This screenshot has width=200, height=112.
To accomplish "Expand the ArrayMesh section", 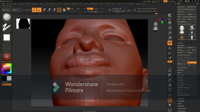I will click(181, 99).
